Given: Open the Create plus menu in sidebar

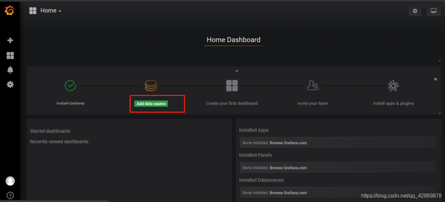Looking at the screenshot, I should pos(10,40).
